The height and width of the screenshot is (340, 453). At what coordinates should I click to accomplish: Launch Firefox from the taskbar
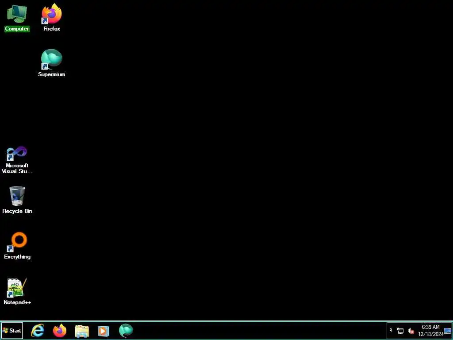[60, 330]
